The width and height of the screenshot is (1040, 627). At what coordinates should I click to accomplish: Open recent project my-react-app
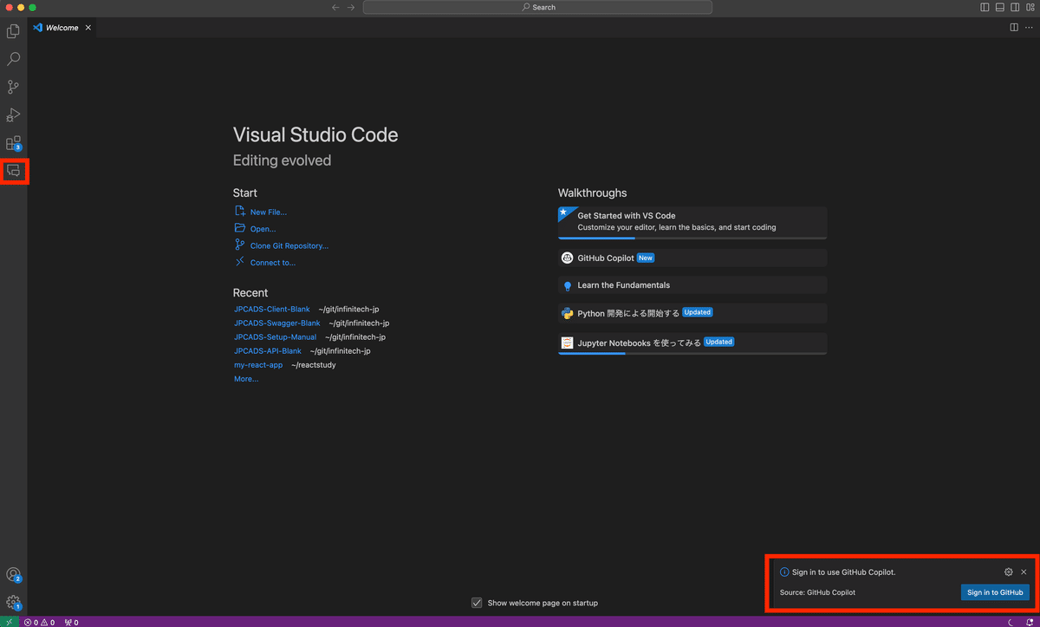[258, 365]
